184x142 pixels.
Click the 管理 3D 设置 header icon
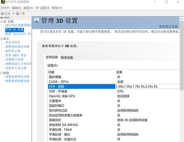(x=37, y=20)
